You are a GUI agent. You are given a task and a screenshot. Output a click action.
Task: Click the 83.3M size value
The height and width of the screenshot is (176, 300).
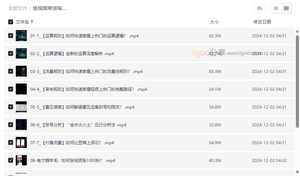215,71
